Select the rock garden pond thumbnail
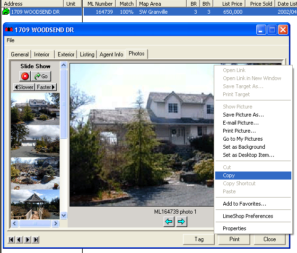This screenshot has width=297, height=253. [35, 173]
